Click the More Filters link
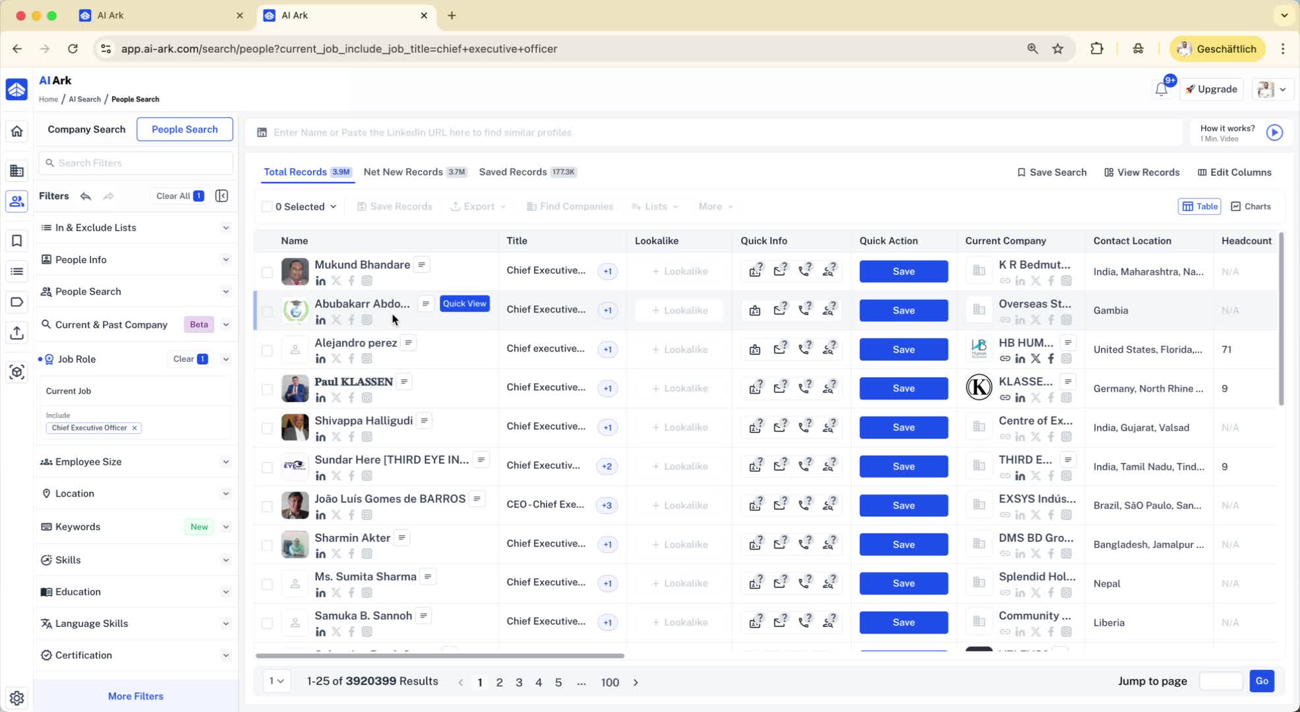The image size is (1300, 712). (x=135, y=696)
